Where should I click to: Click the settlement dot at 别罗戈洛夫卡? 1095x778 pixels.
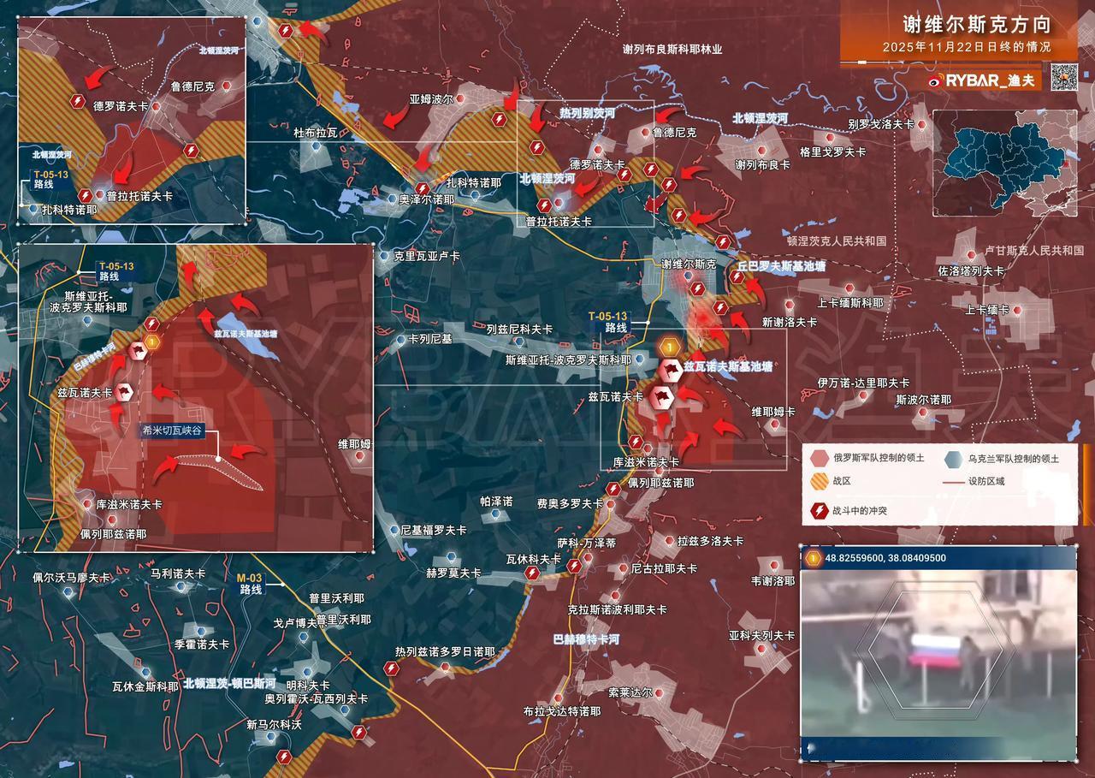click(921, 124)
